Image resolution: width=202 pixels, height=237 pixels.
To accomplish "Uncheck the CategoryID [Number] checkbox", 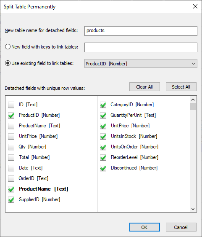I will pos(103,105).
